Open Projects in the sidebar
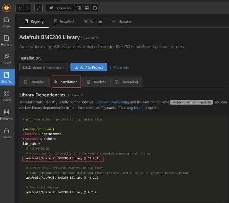 pyautogui.click(x=7, y=41)
